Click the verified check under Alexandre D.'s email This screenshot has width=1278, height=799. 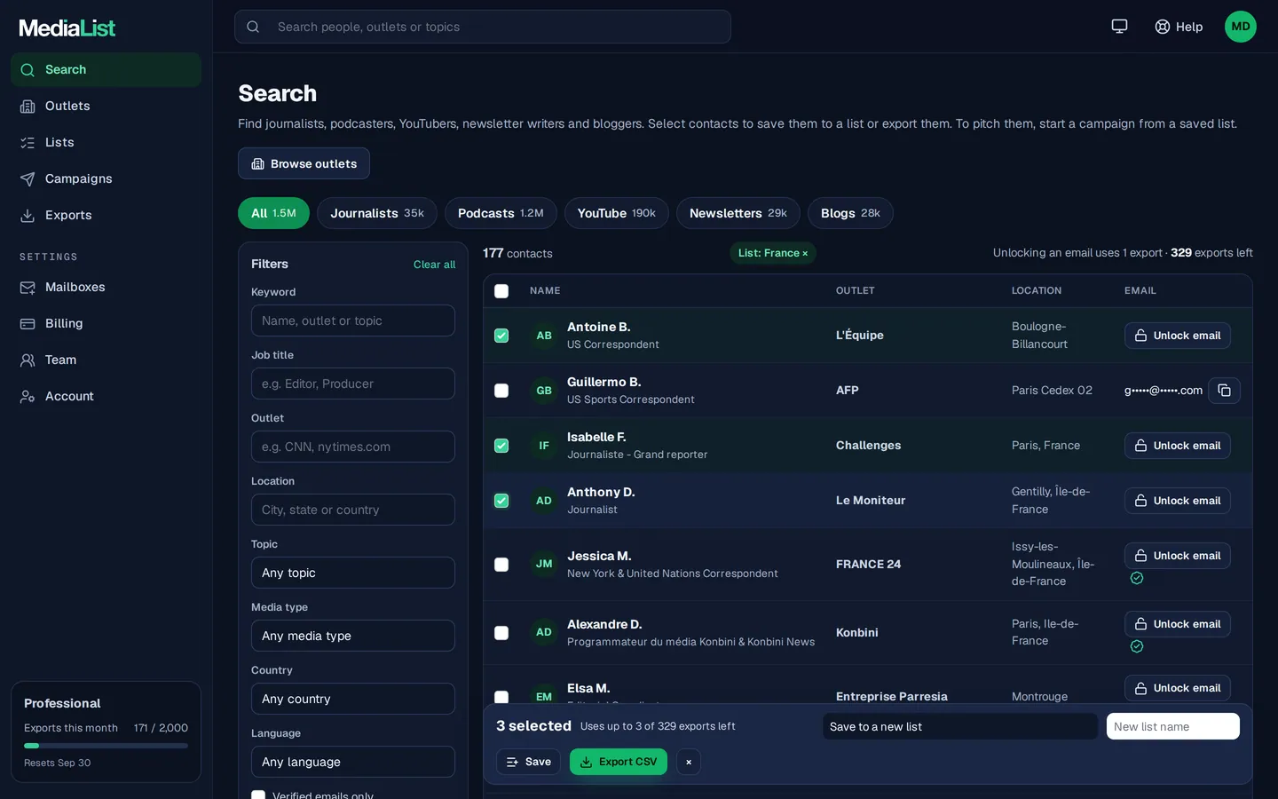1137,647
